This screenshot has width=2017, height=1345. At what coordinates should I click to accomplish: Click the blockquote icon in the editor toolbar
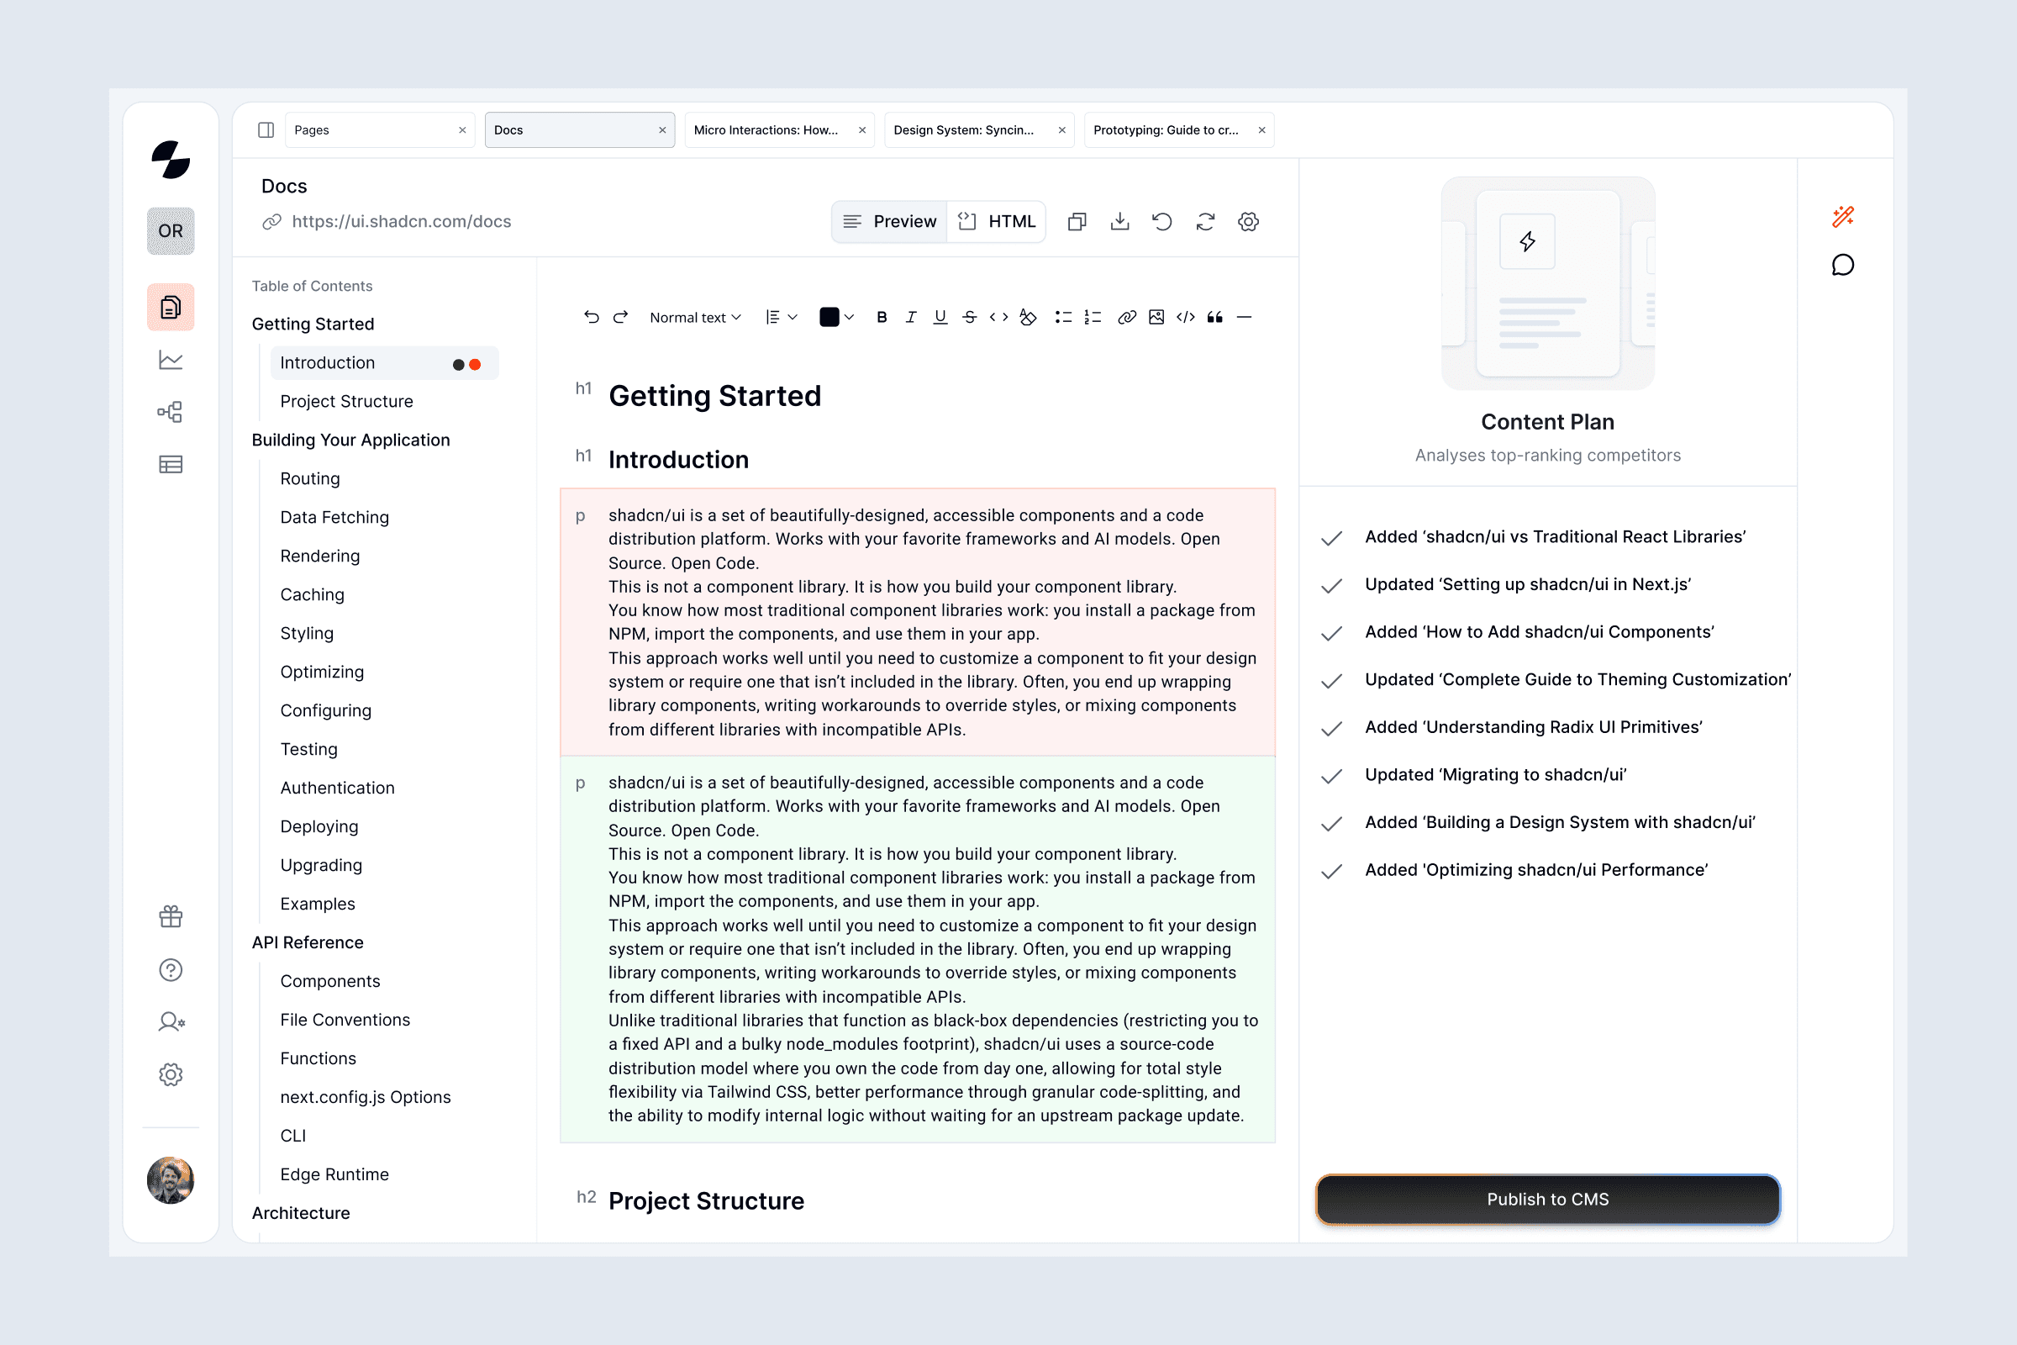1214,318
